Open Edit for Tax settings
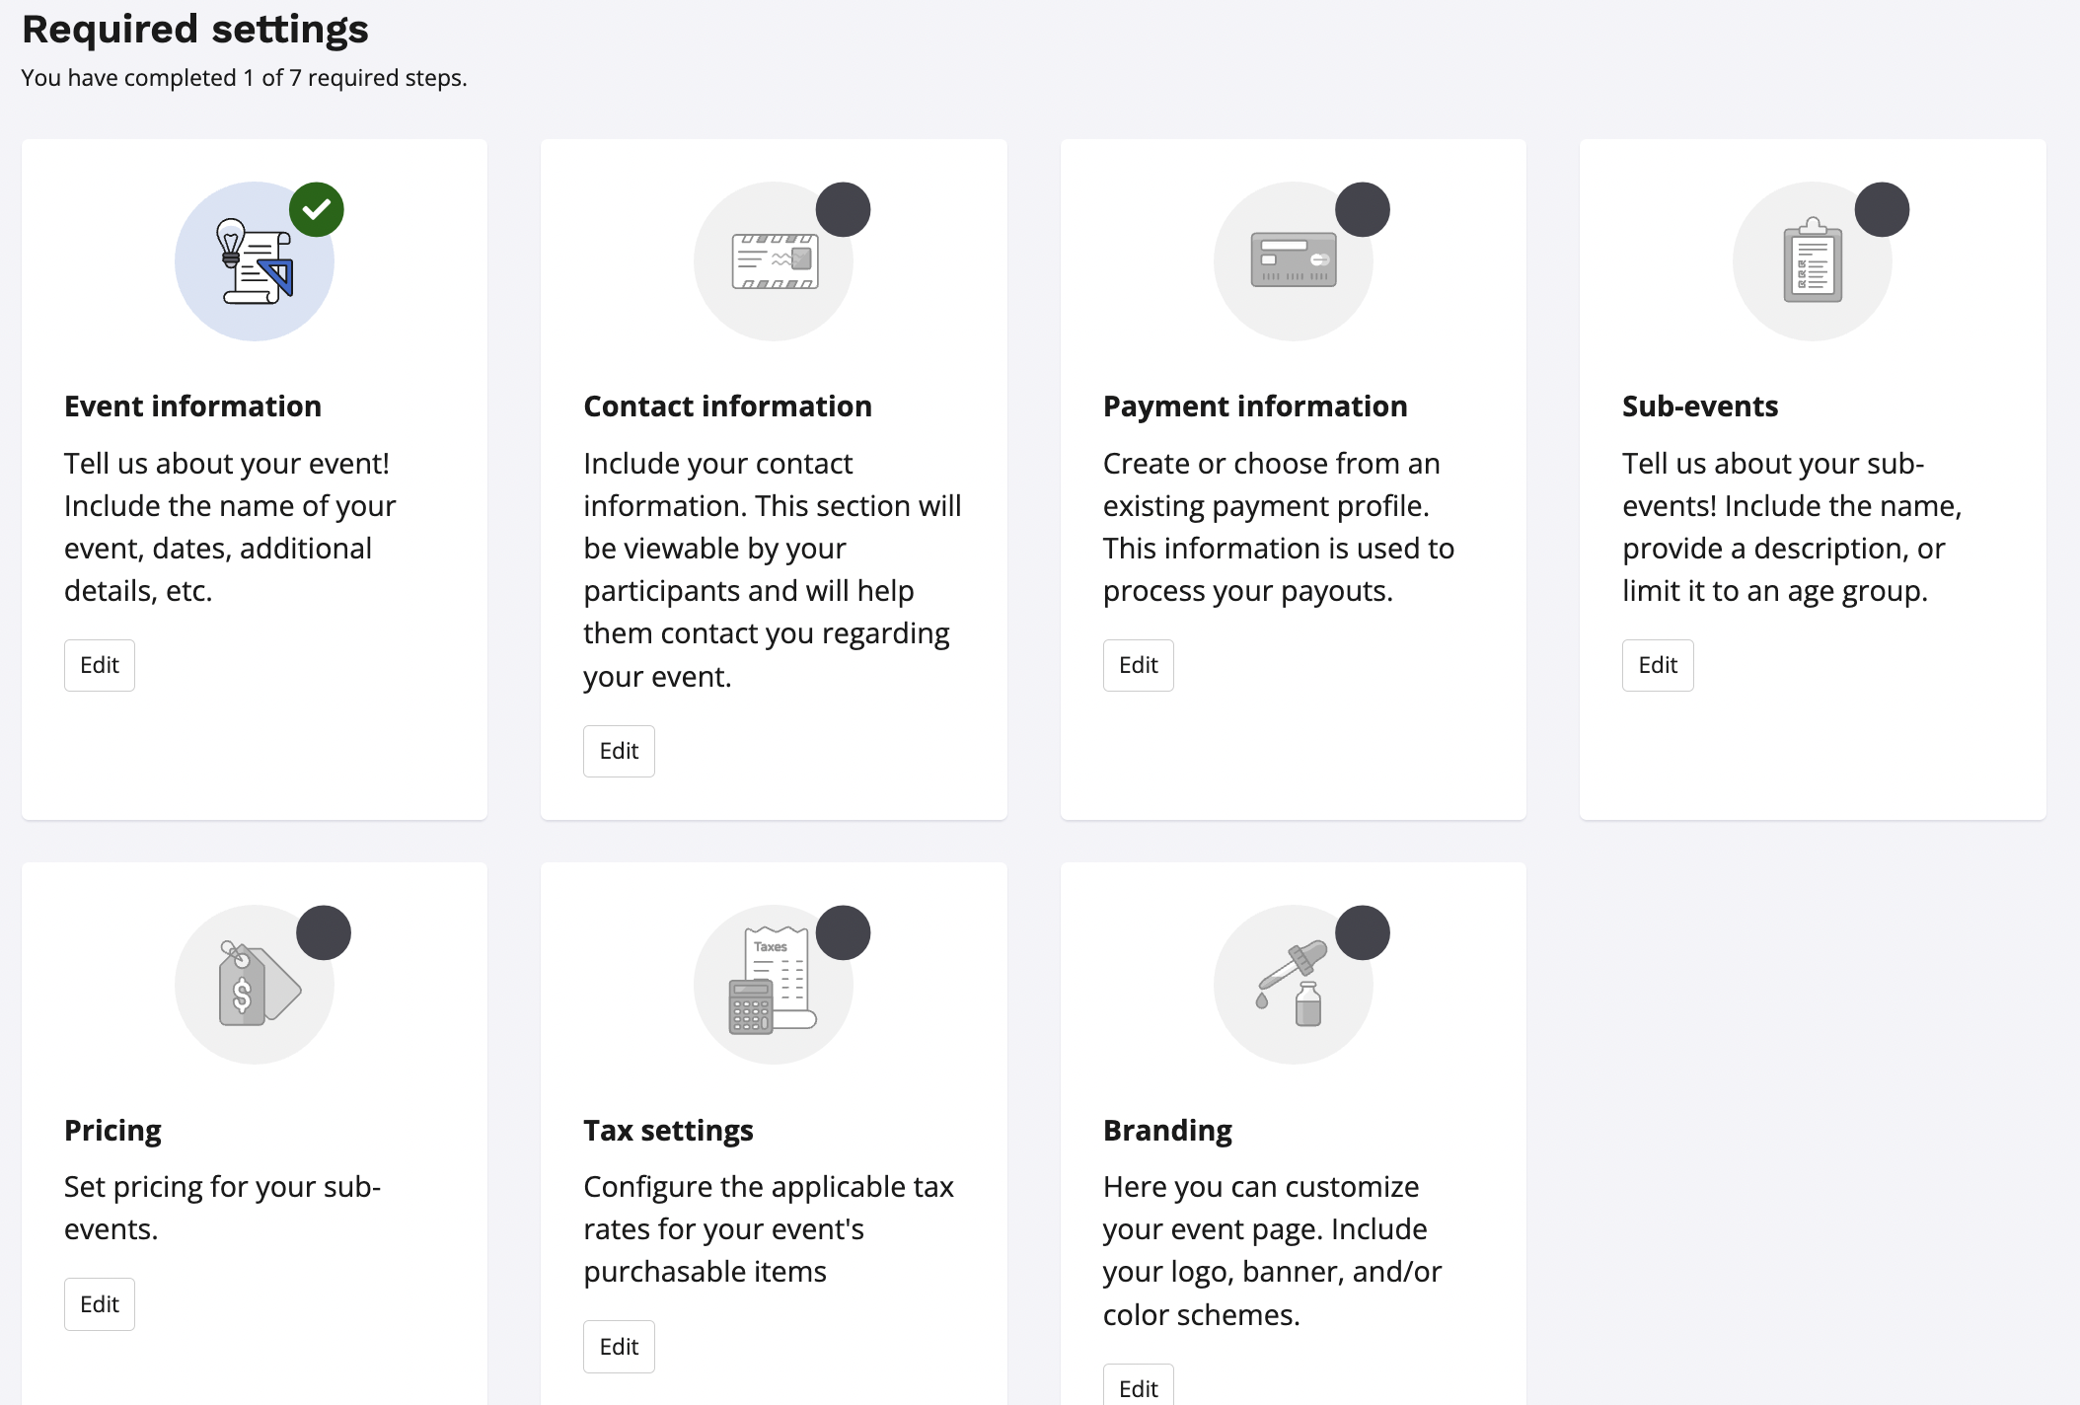This screenshot has width=2080, height=1405. tap(619, 1347)
